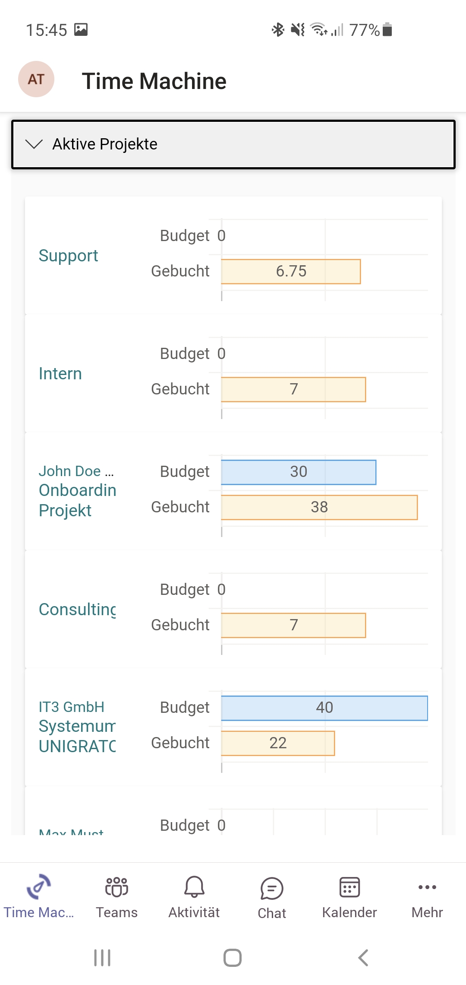Click the Gebucht bar showing 38
This screenshot has height=985, width=466.
(319, 507)
